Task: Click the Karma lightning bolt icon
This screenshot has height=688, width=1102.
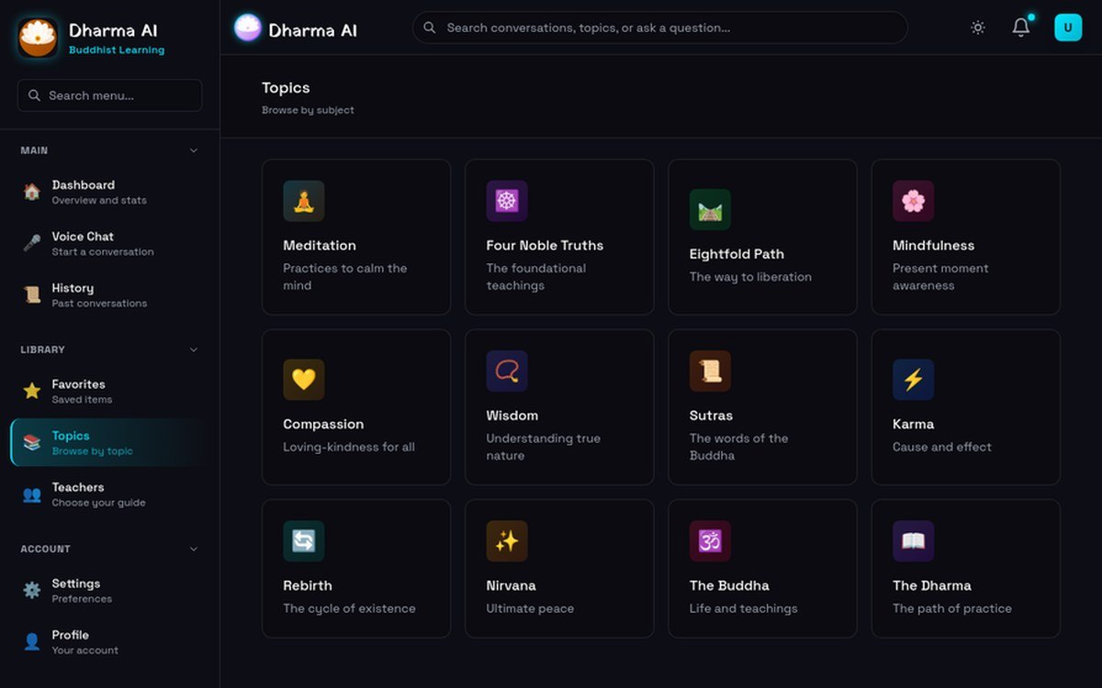Action: (x=913, y=380)
